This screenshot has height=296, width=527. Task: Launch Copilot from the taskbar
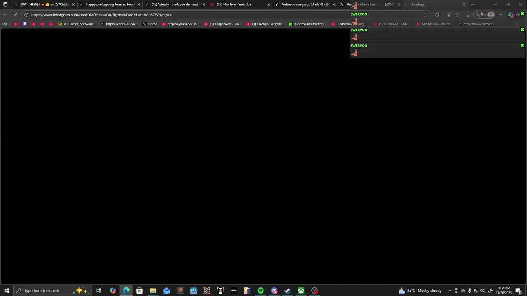pos(112,291)
